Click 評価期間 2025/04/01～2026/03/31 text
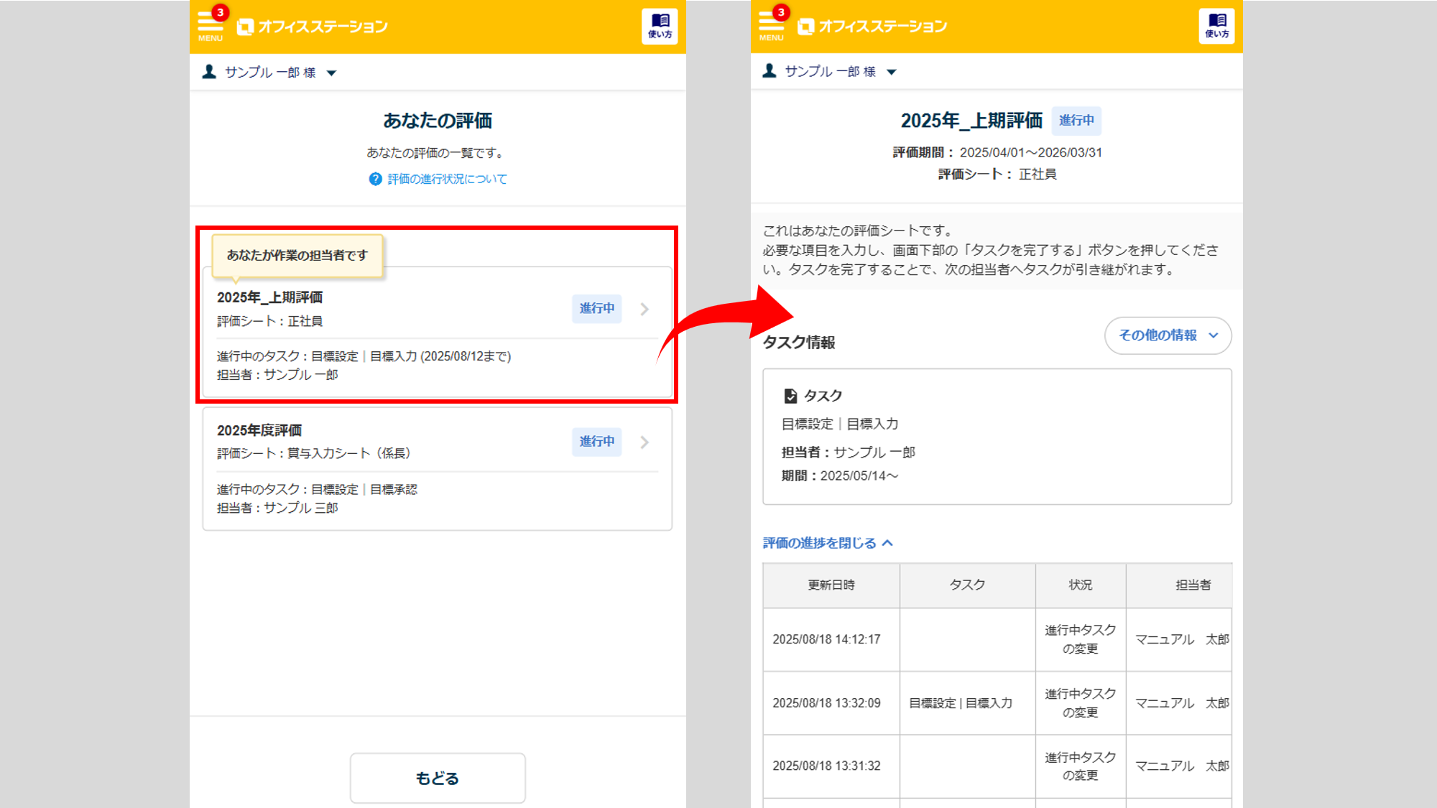Screen dimensions: 1437x808 click(997, 152)
